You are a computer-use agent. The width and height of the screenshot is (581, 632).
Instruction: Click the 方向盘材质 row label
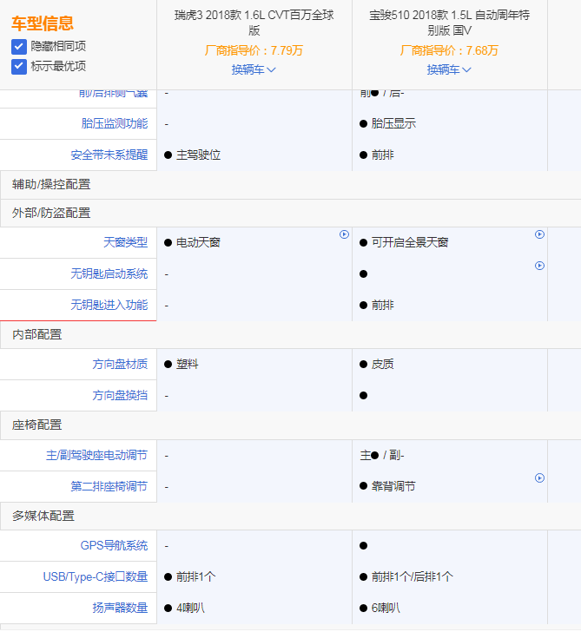[x=120, y=364]
